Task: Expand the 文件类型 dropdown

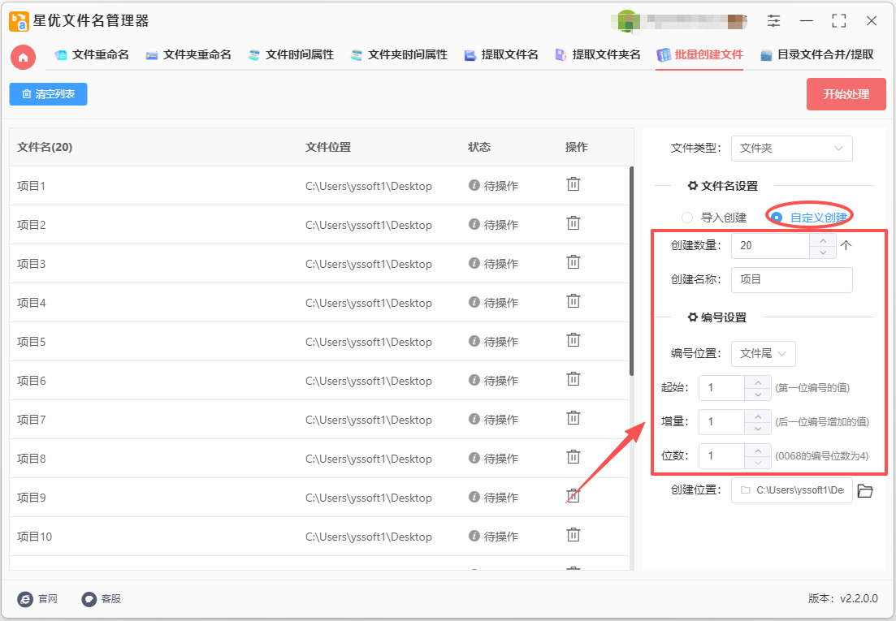Action: pyautogui.click(x=791, y=149)
